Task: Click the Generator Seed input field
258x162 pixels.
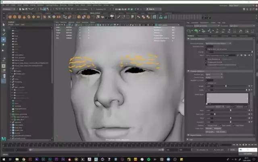Action: pos(210,46)
